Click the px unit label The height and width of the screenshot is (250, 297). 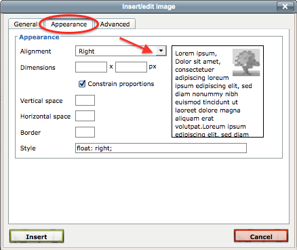153,67
